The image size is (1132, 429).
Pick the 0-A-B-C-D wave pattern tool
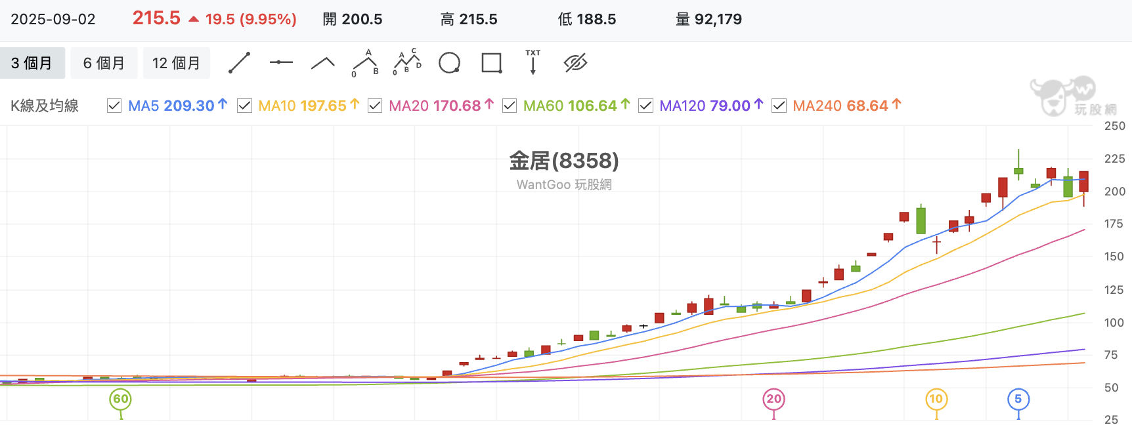[x=407, y=62]
